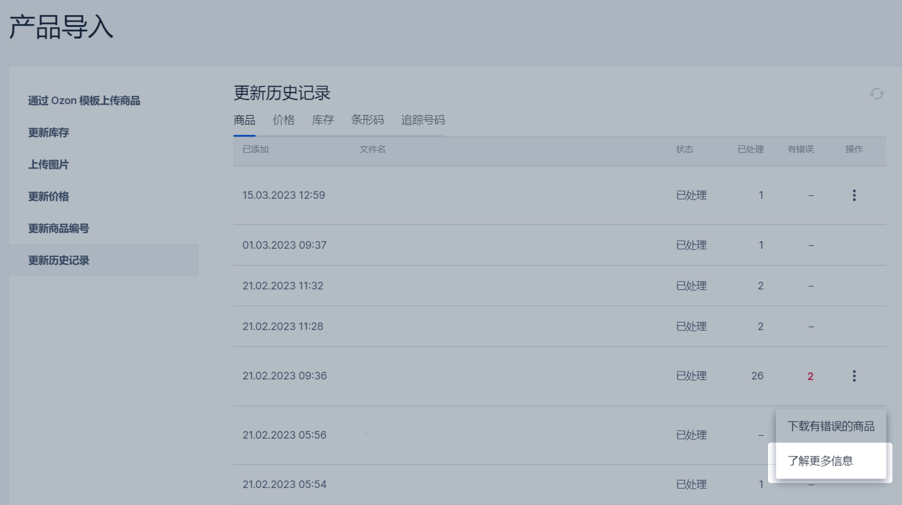This screenshot has width=902, height=505.
Task: Switch to the 库存 tab
Action: [323, 120]
